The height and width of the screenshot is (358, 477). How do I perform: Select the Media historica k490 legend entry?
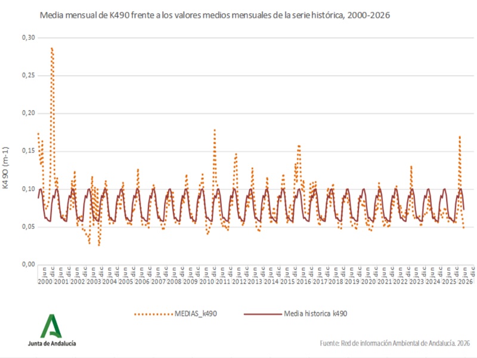(295, 314)
